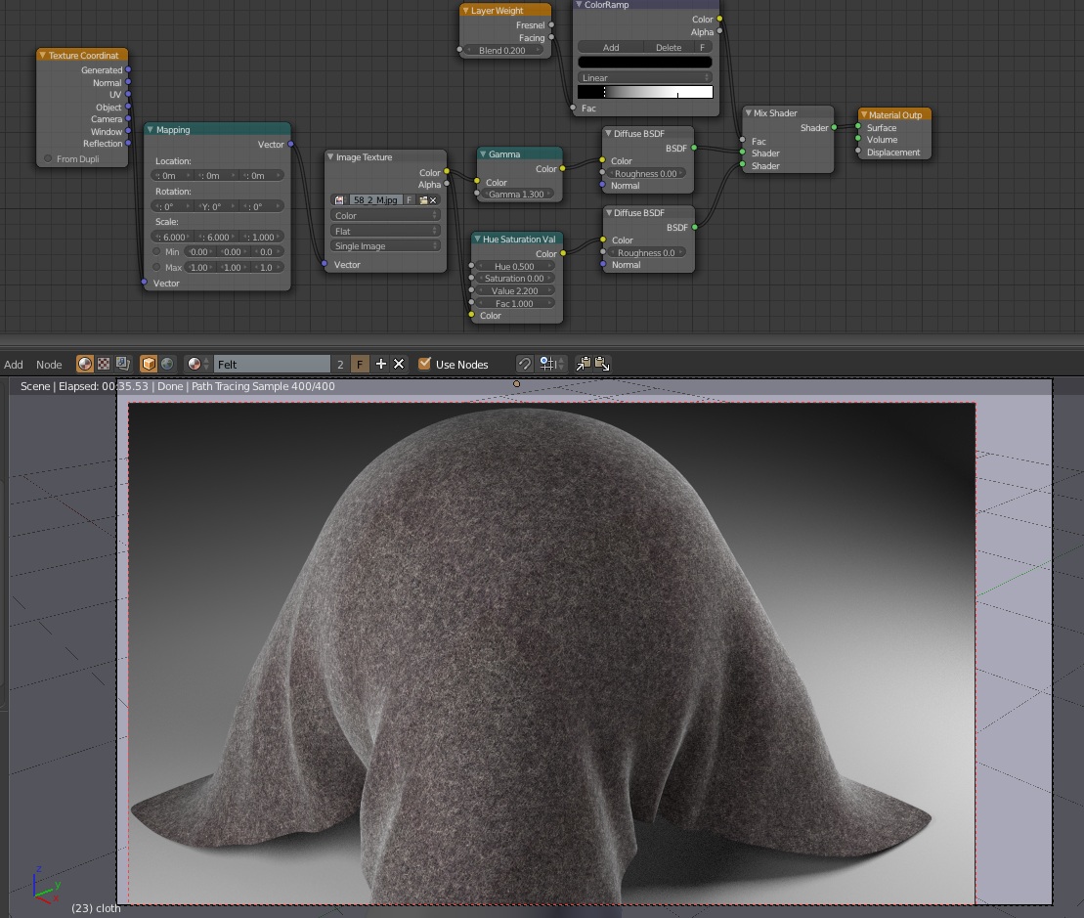This screenshot has height=918, width=1084.
Task: Select the world shader source icon
Action: coord(167,364)
